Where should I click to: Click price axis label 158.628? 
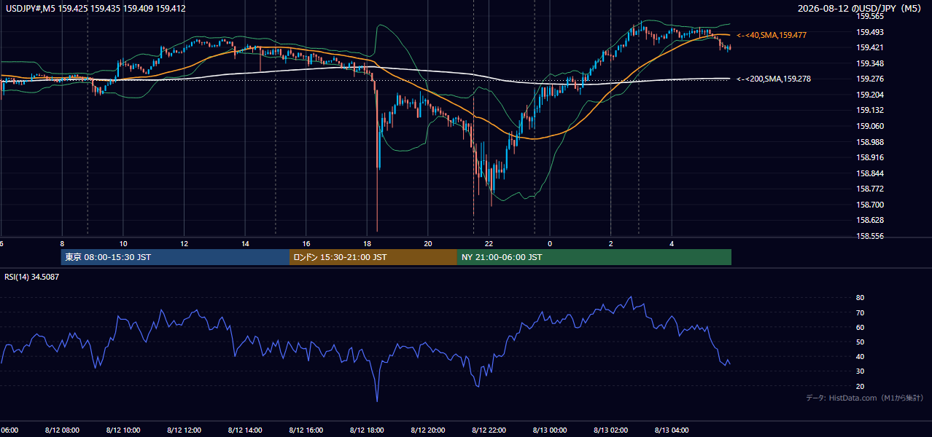coord(869,220)
